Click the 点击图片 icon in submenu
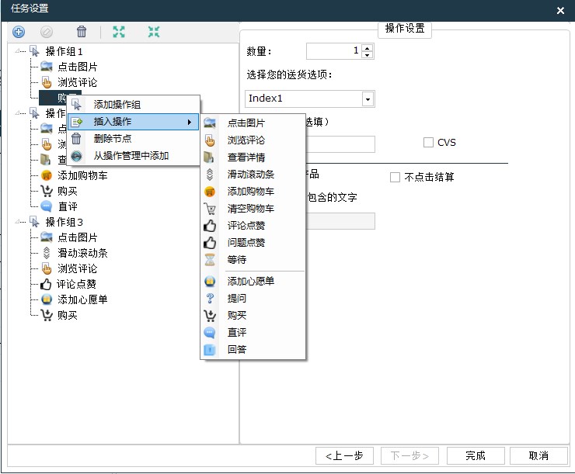The image size is (575, 474). coord(210,123)
